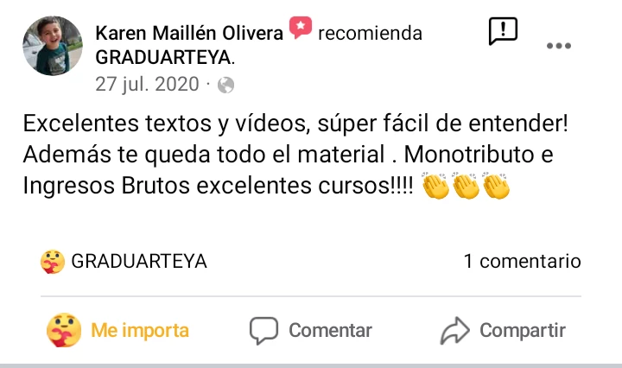This screenshot has width=622, height=368.
Task: Click the share arrow icon
Action: pos(454,330)
